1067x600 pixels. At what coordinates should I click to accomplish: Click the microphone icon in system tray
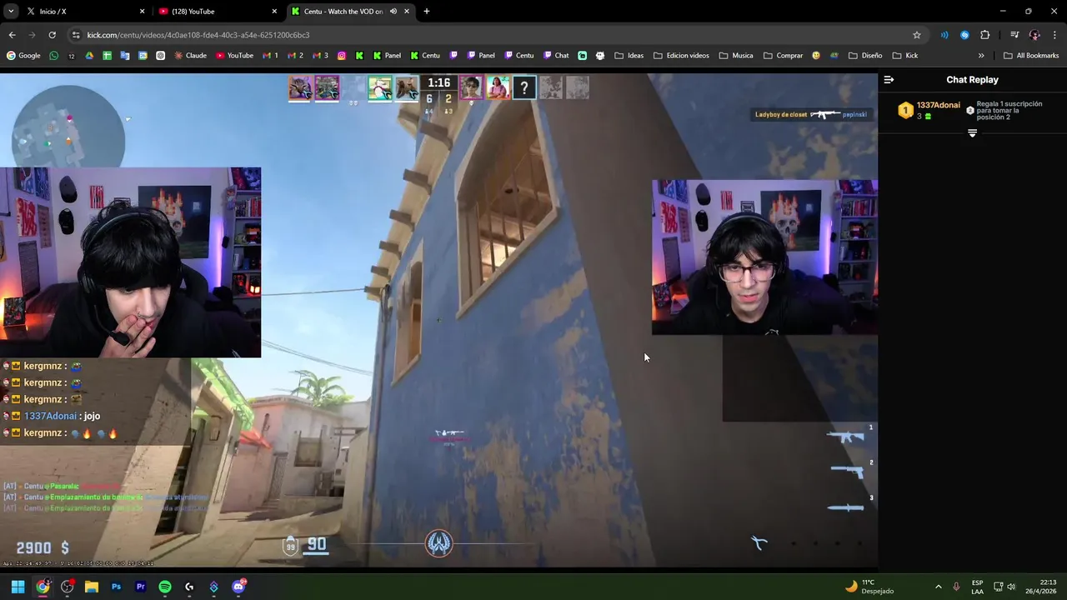[x=956, y=587]
